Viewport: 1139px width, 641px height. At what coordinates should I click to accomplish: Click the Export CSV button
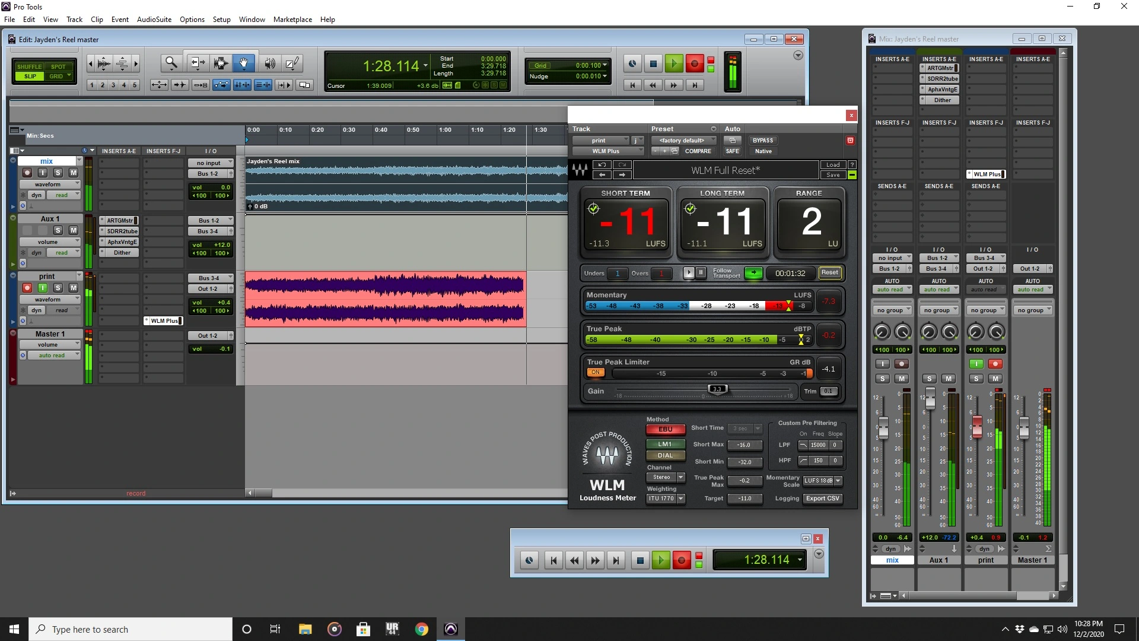point(822,499)
